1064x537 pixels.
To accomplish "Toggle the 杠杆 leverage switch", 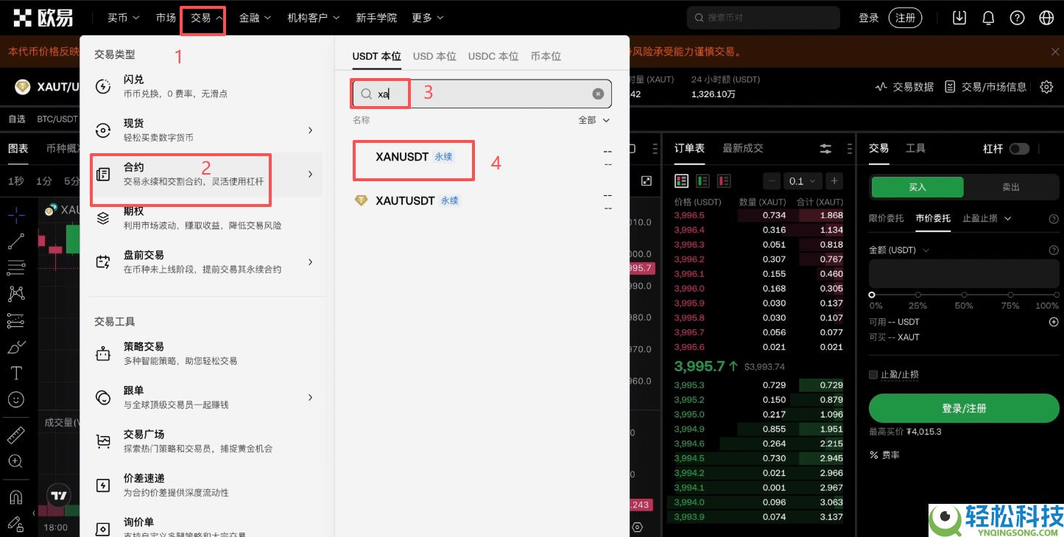I will coord(1020,148).
